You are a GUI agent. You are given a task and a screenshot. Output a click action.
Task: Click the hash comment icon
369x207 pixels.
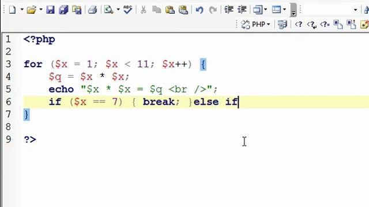(351, 24)
